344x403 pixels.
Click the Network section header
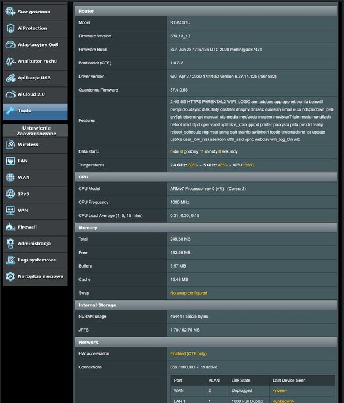click(x=206, y=343)
